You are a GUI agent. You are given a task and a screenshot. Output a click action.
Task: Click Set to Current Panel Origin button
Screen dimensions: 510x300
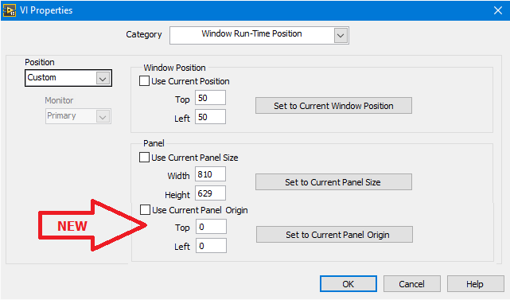tap(334, 235)
